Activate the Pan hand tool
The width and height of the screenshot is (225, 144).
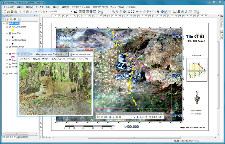pos(121,12)
